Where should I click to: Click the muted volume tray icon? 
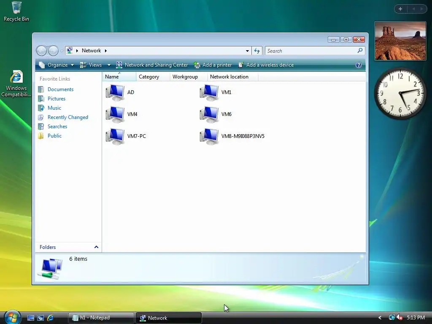pyautogui.click(x=400, y=317)
